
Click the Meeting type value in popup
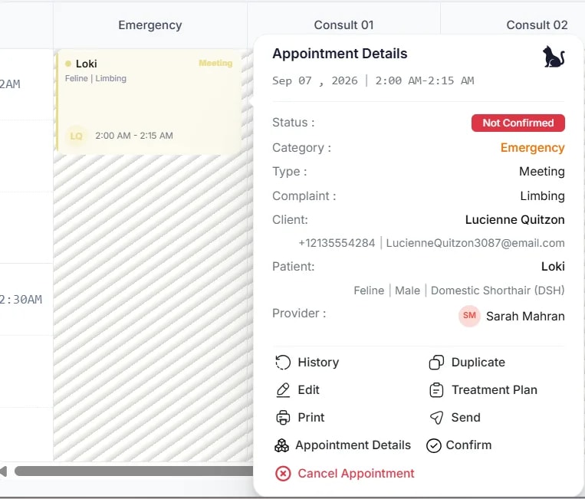pyautogui.click(x=542, y=172)
